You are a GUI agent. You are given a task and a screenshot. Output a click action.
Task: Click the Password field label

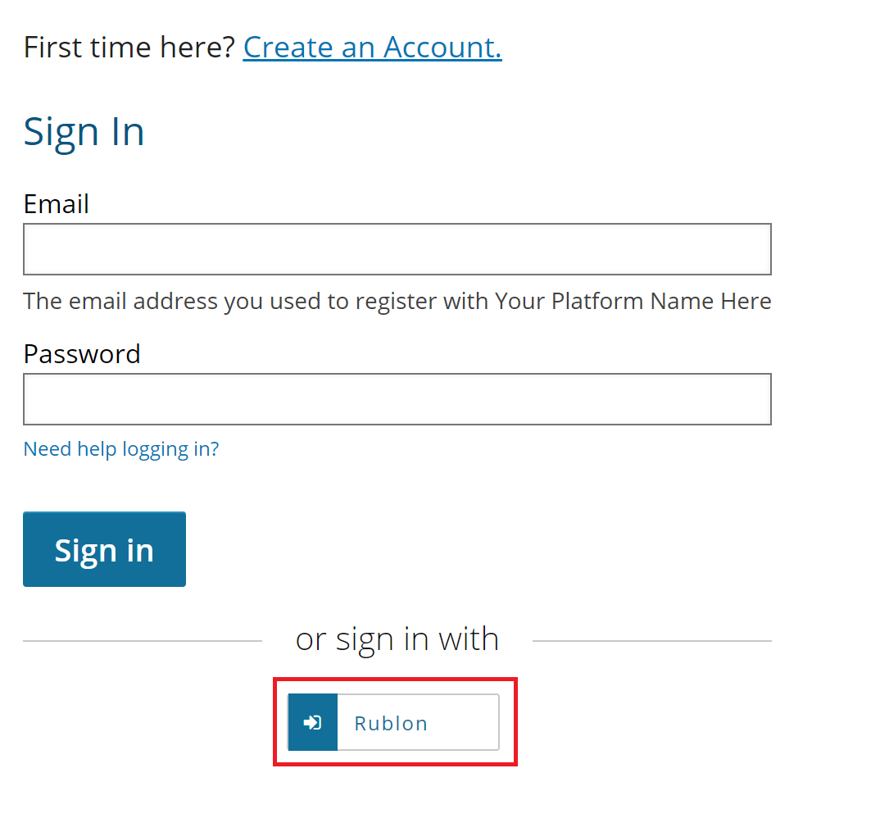(82, 353)
